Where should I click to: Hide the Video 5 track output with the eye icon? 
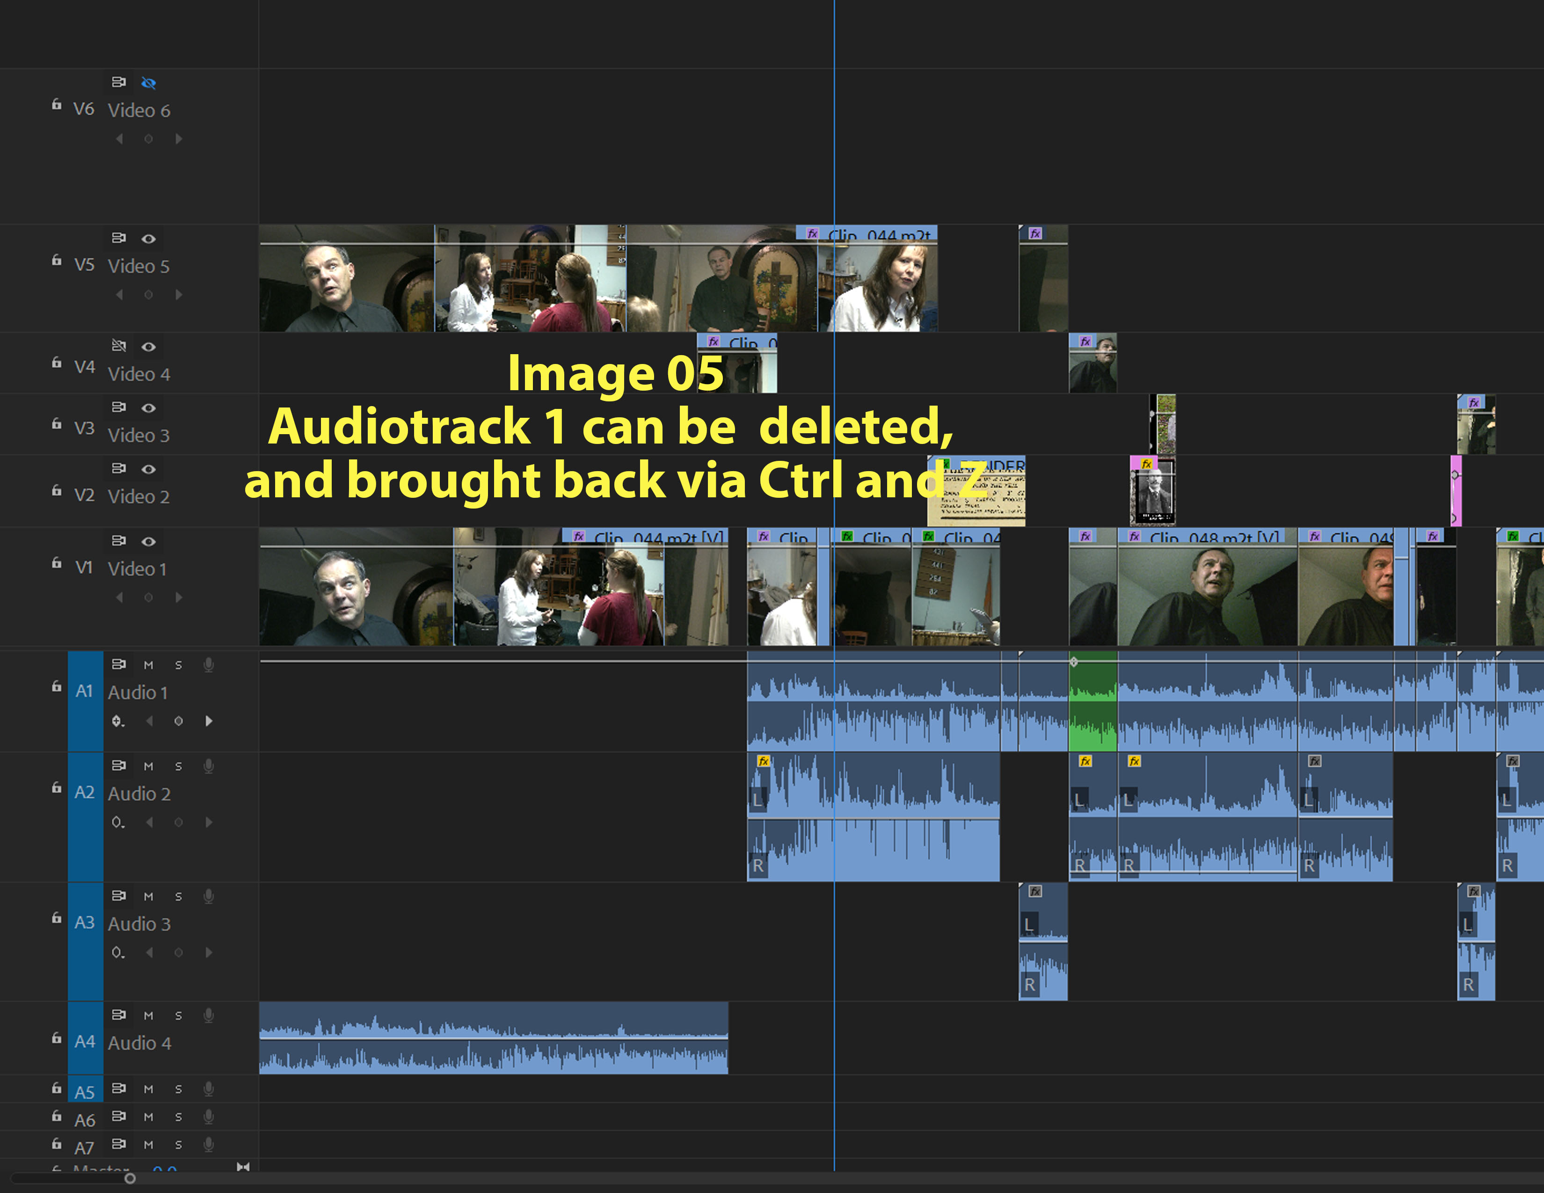click(148, 238)
